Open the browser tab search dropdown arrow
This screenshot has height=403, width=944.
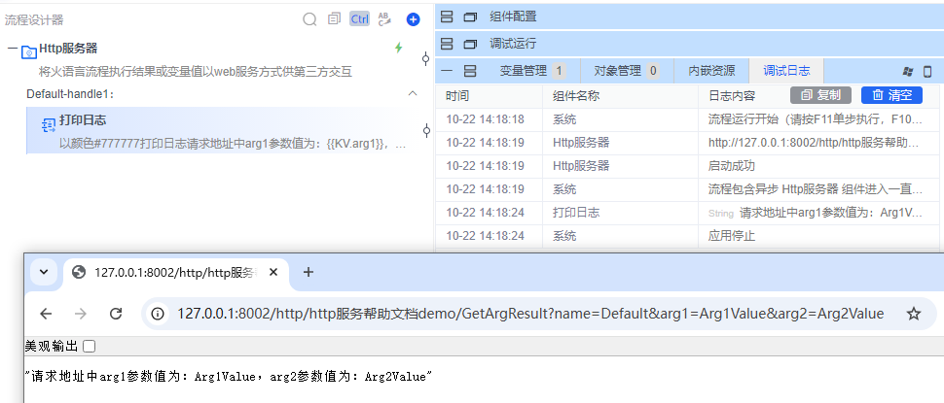[44, 272]
